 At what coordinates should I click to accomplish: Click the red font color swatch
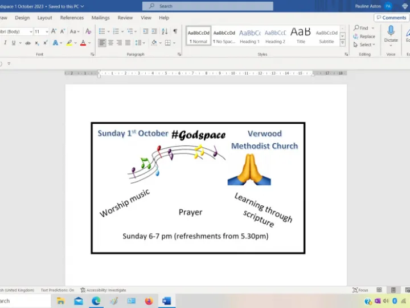click(x=83, y=43)
